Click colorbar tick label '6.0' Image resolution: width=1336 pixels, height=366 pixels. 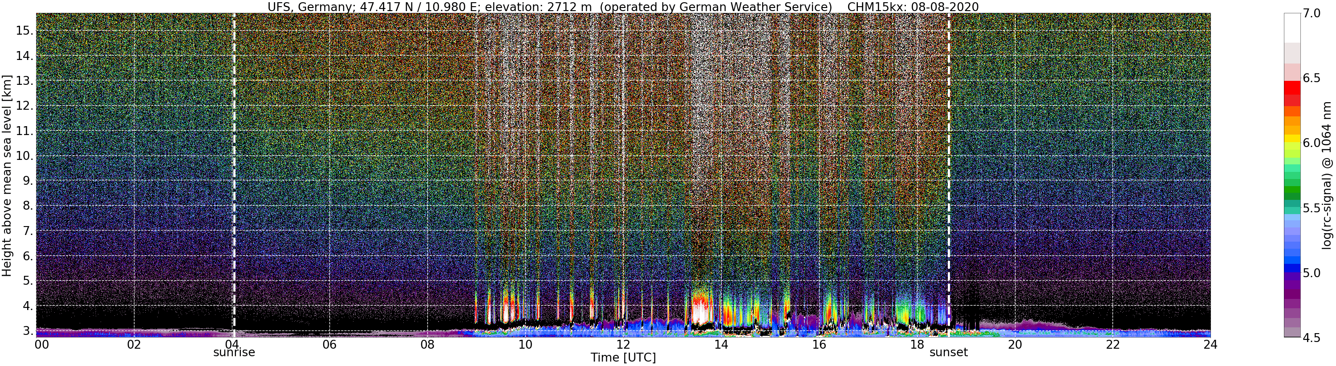[1312, 143]
